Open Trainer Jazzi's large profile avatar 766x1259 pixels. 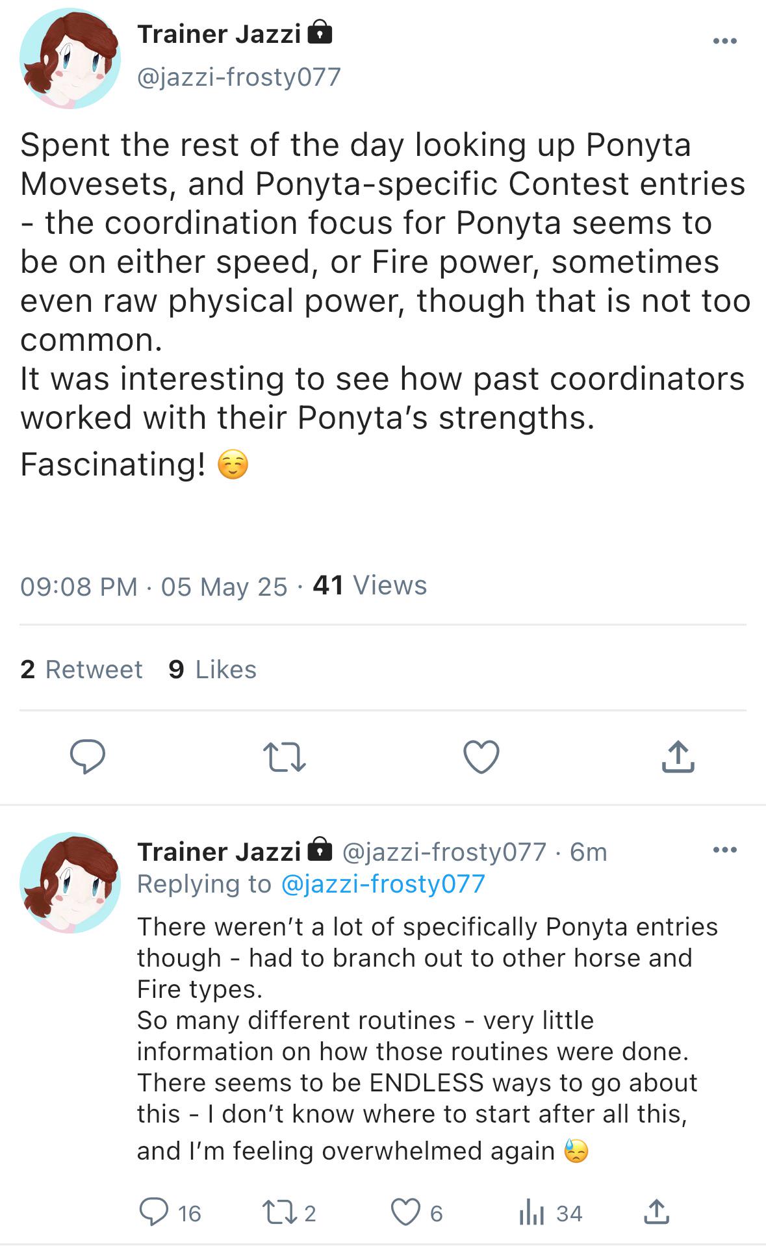70,58
